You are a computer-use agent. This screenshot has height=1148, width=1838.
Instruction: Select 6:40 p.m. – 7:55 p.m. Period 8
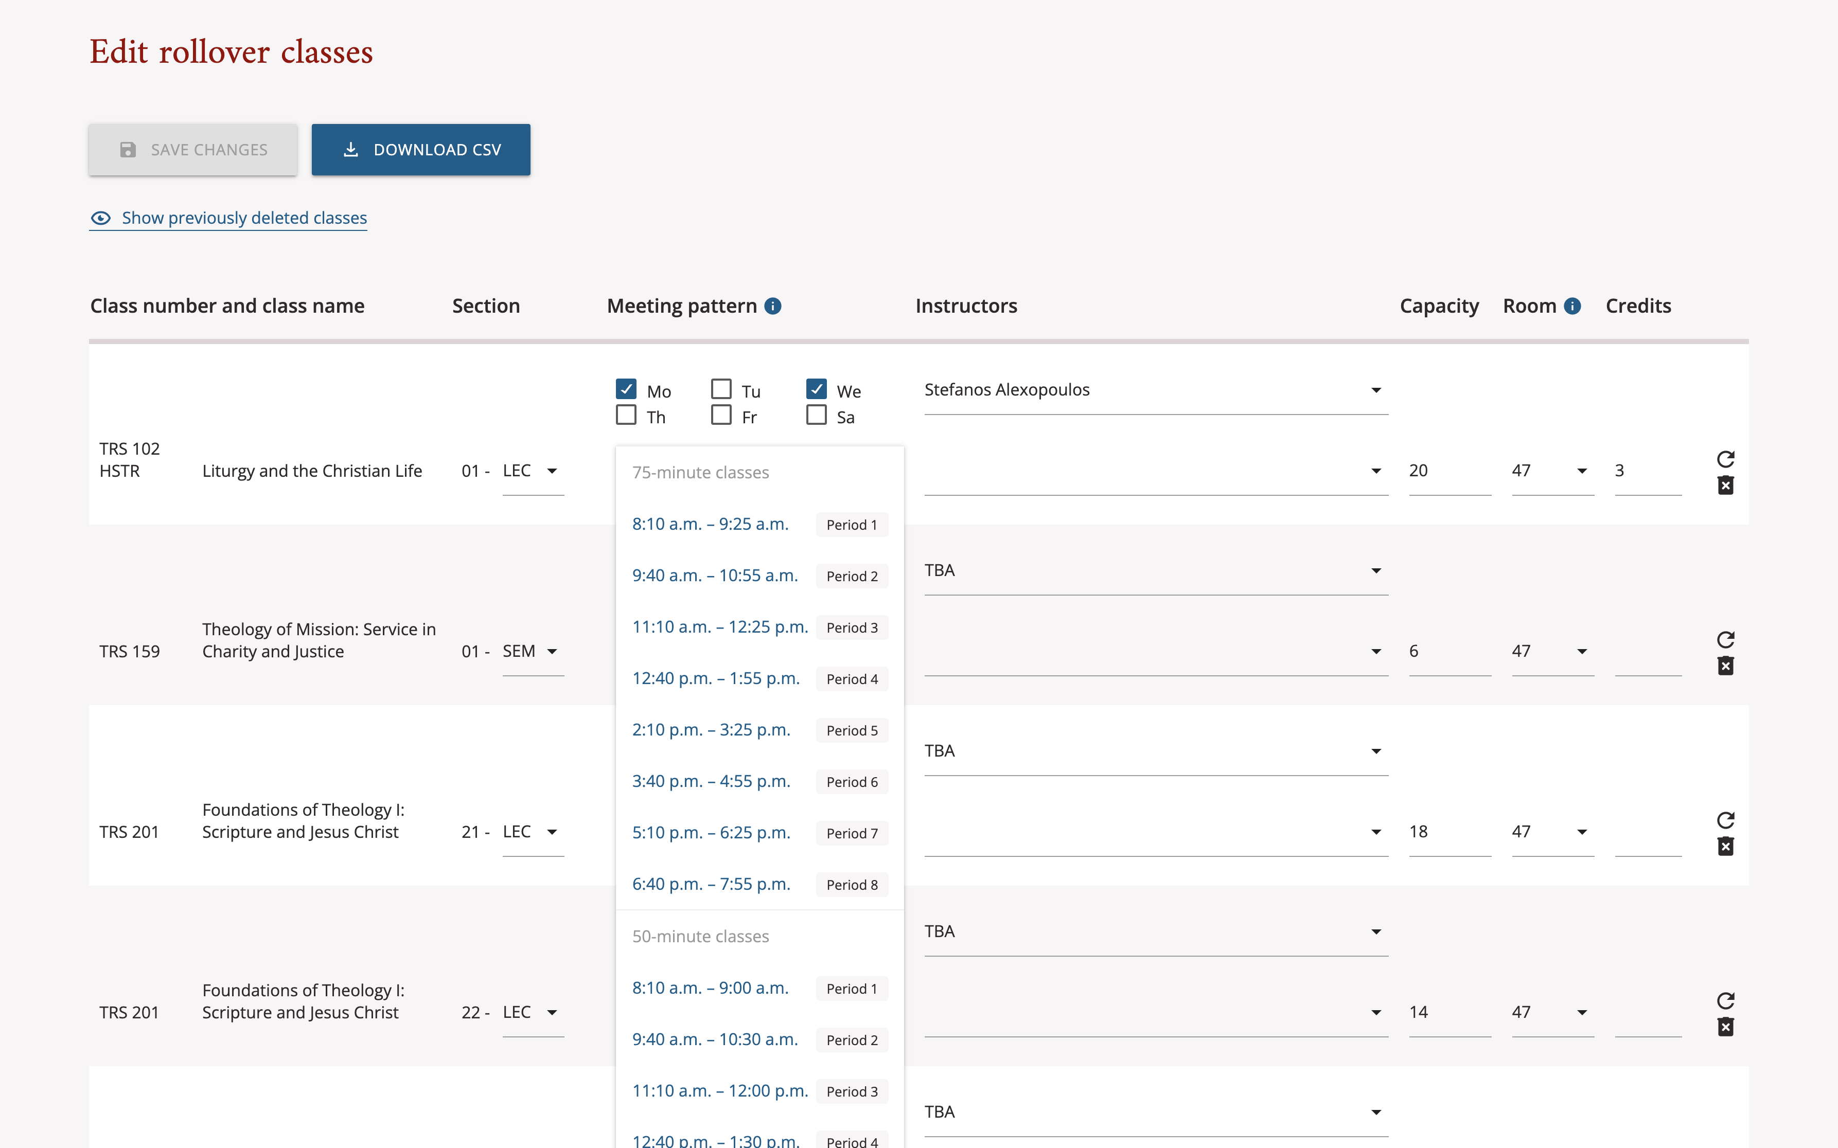(x=759, y=885)
